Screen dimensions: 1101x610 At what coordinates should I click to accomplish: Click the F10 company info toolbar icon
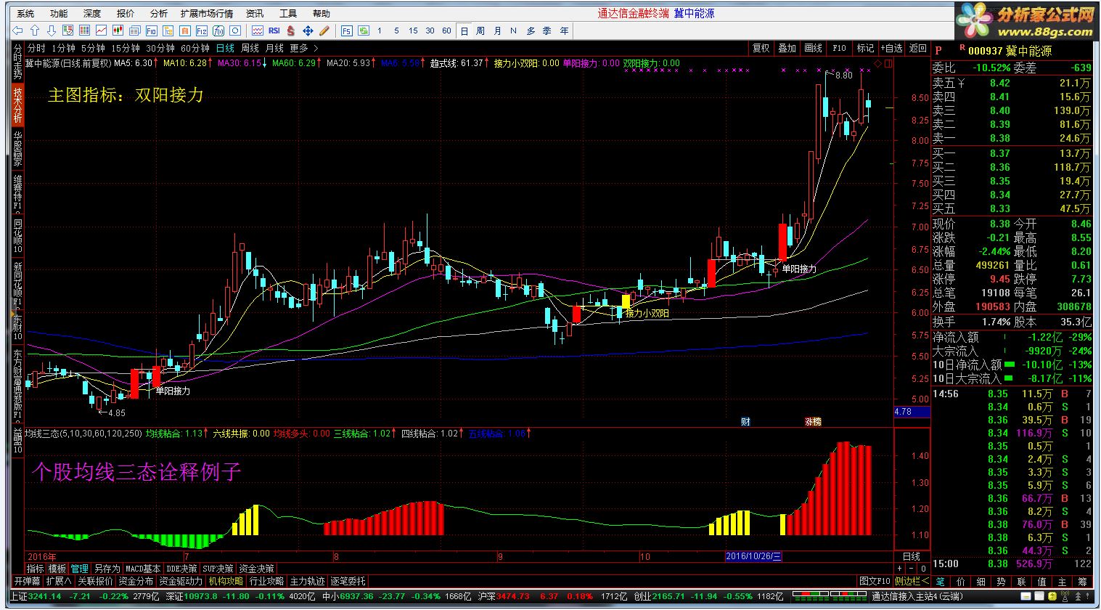click(151, 30)
